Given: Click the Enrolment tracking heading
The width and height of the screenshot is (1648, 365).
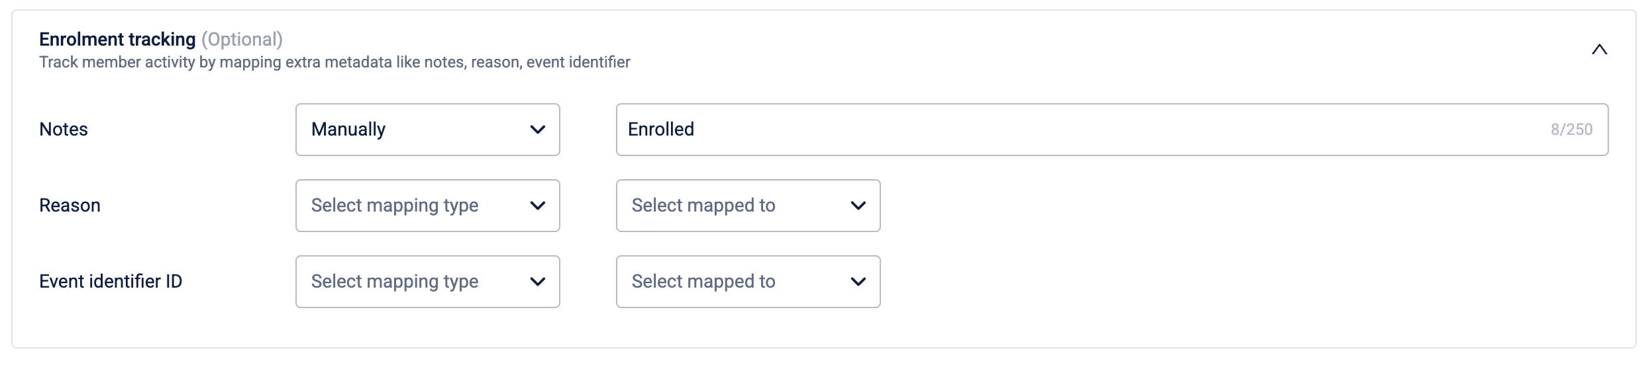Looking at the screenshot, I should pyautogui.click(x=117, y=40).
